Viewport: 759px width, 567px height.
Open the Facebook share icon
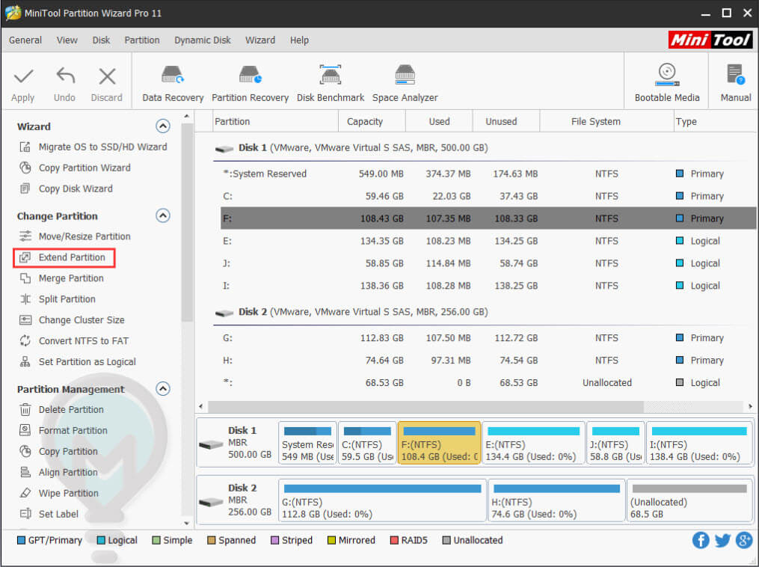point(701,540)
